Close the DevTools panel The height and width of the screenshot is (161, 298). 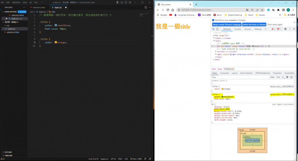[294, 29]
